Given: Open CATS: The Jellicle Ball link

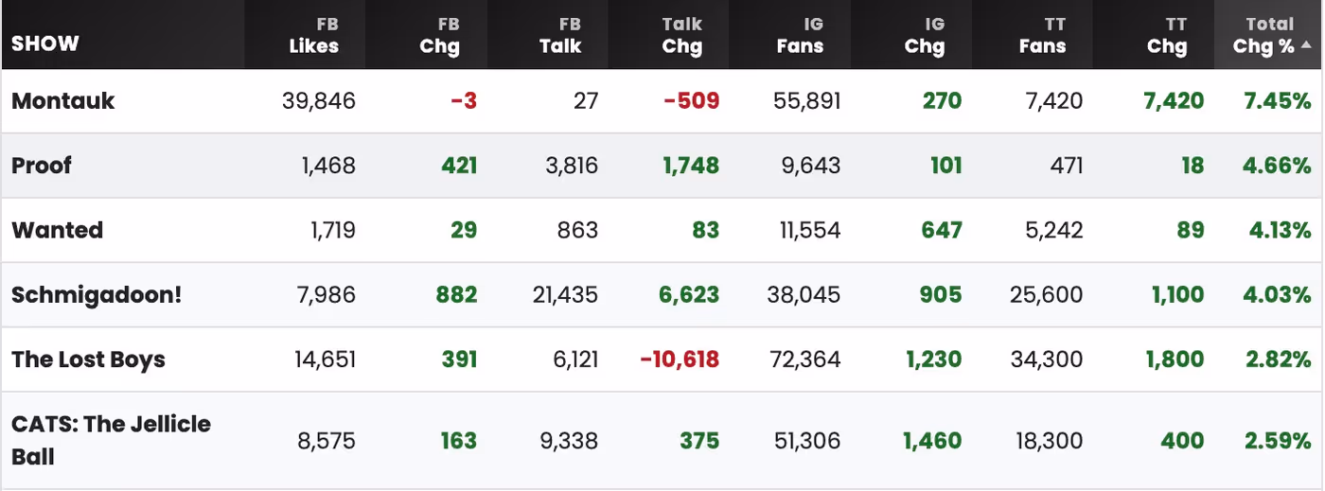Looking at the screenshot, I should [112, 440].
